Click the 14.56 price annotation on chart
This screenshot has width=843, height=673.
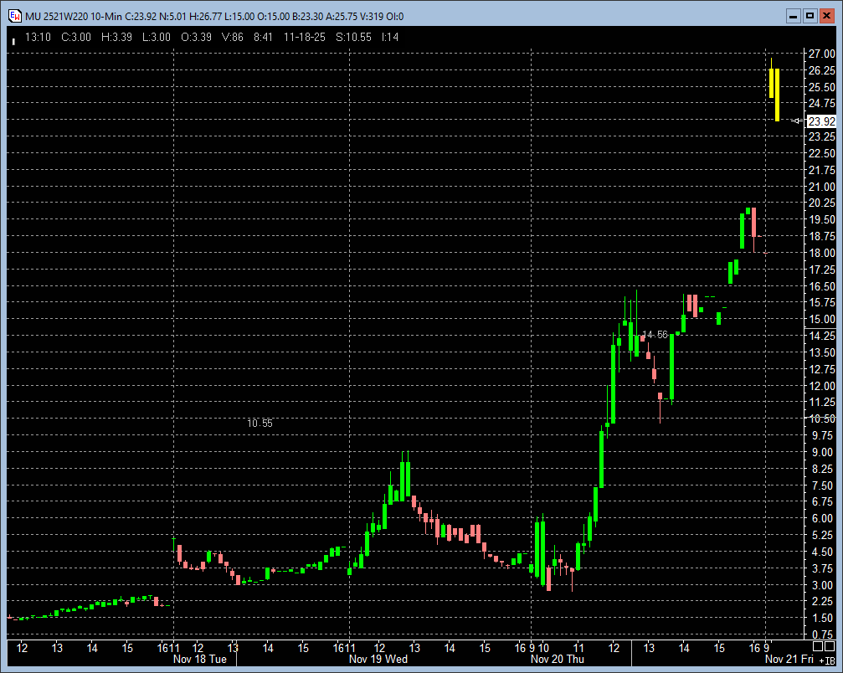click(x=655, y=335)
